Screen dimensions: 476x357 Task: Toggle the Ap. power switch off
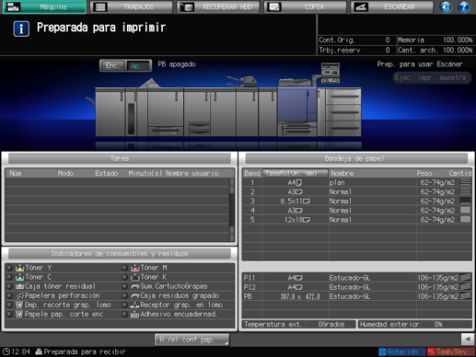(x=138, y=65)
